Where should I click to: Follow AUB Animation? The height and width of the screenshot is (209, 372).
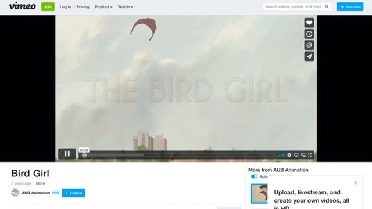click(x=74, y=193)
